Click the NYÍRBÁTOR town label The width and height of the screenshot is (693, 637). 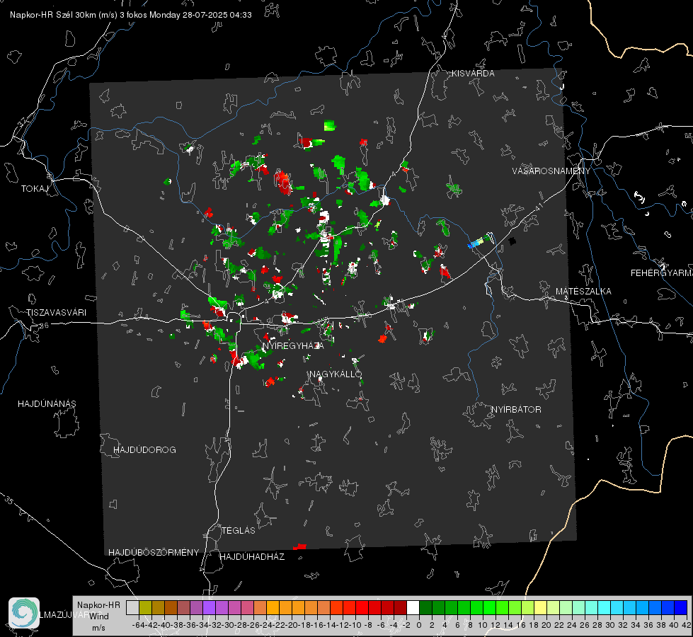click(516, 410)
